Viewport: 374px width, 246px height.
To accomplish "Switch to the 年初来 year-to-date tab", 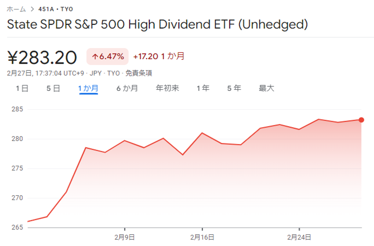I will (167, 88).
